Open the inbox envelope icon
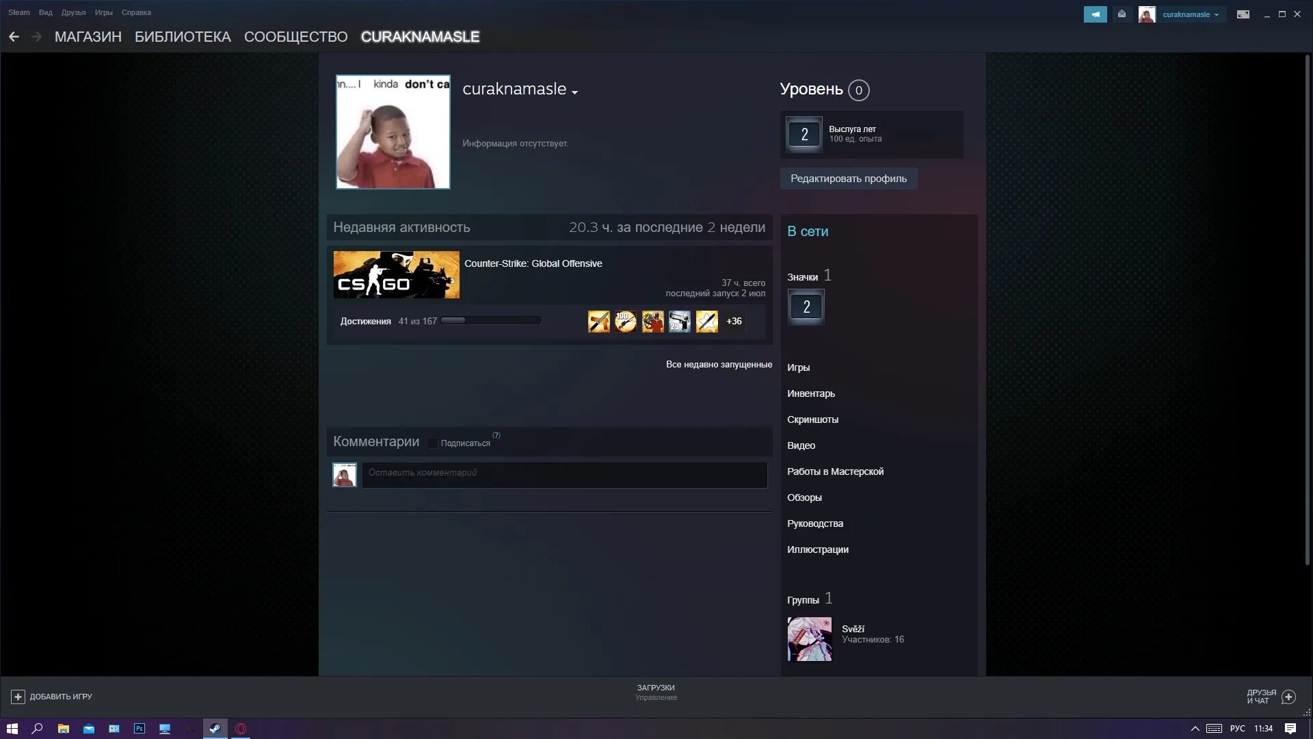The width and height of the screenshot is (1313, 739). [1122, 14]
